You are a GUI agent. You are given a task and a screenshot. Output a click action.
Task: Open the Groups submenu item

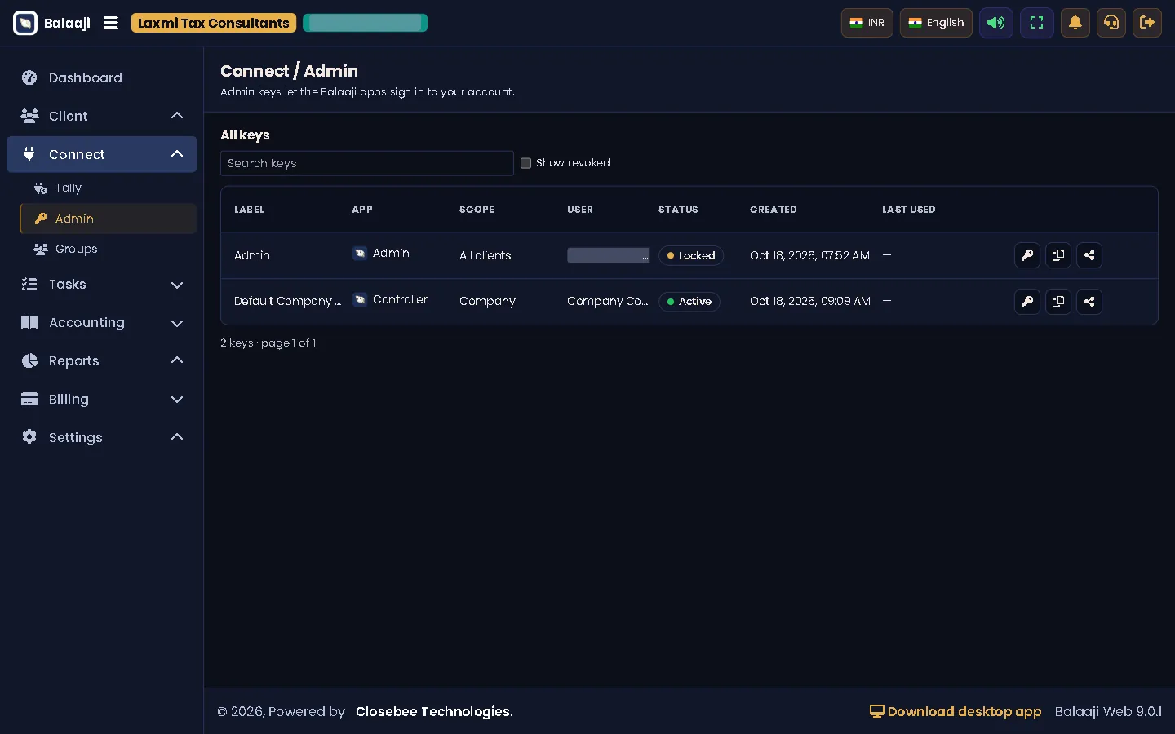pos(109,249)
